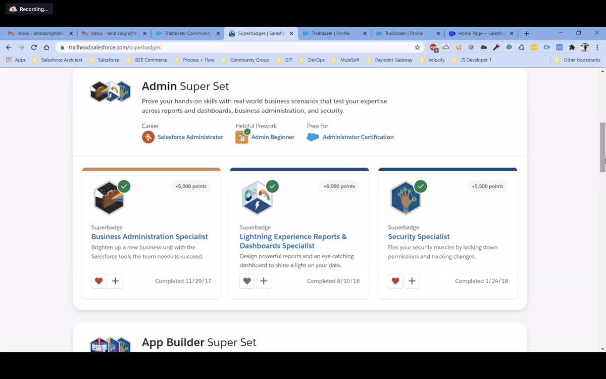
Task: Switch to the Inbox - amit.singh@tra tab
Action: click(x=115, y=33)
